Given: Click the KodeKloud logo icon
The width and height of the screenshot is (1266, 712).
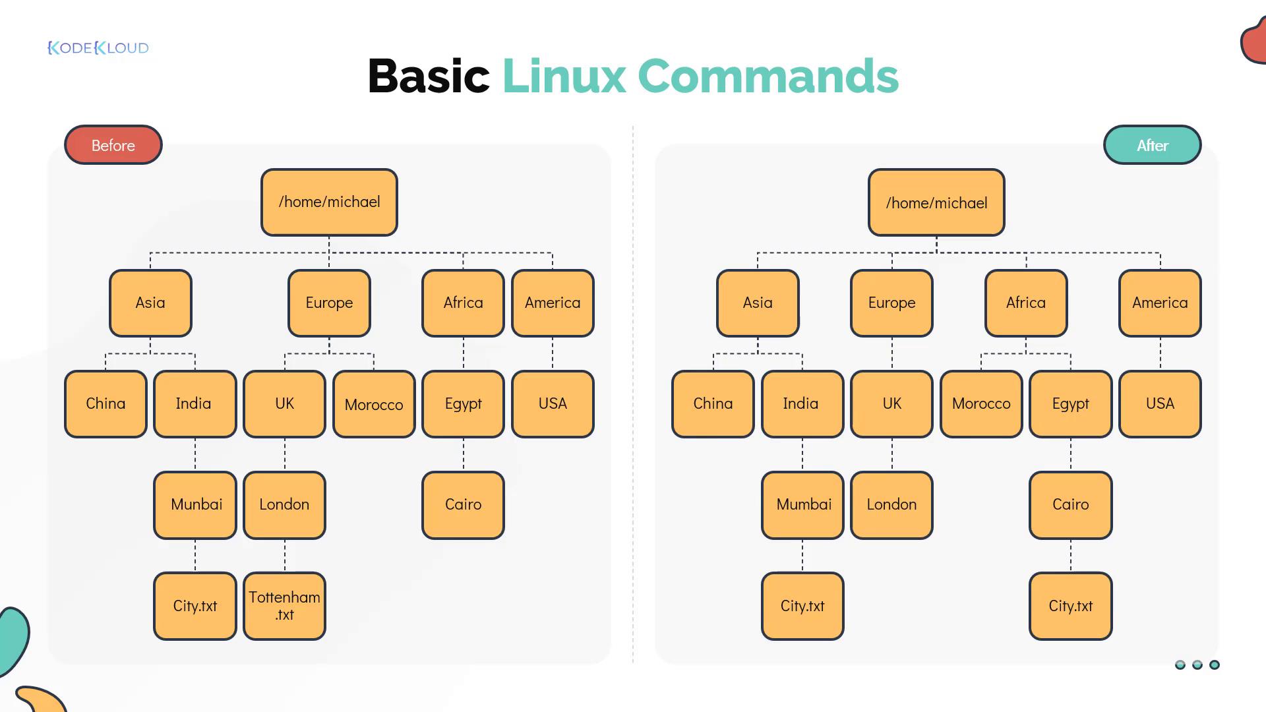Looking at the screenshot, I should [98, 48].
